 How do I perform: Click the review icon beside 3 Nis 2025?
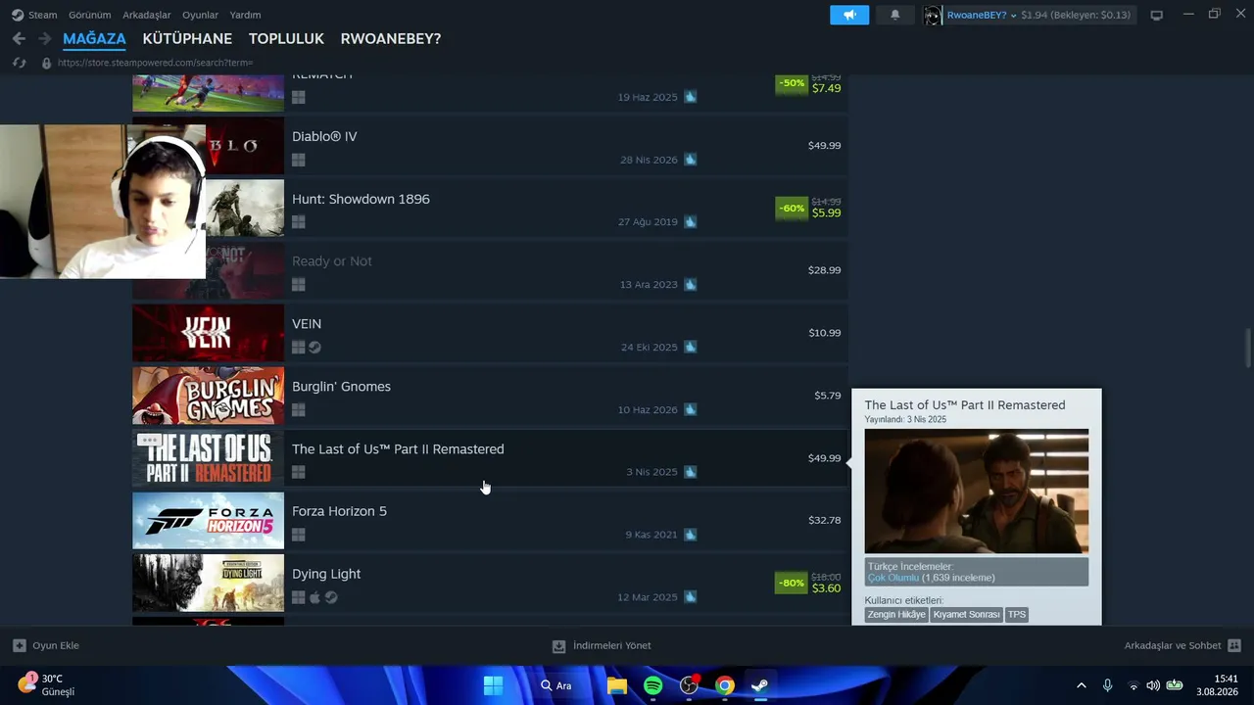pyautogui.click(x=691, y=471)
